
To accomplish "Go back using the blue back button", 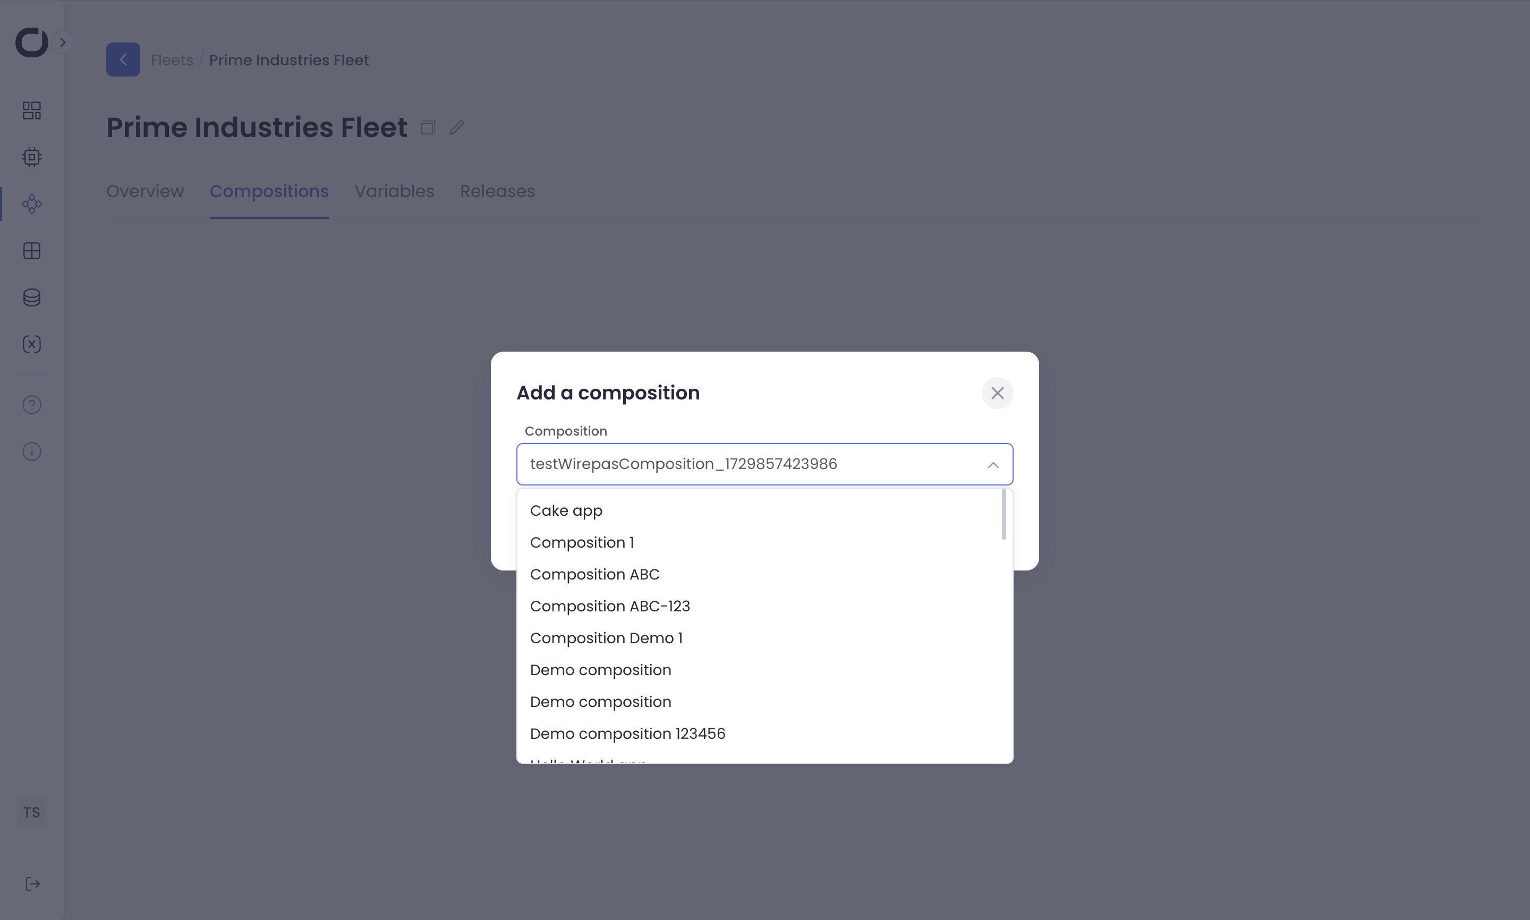I will point(123,59).
